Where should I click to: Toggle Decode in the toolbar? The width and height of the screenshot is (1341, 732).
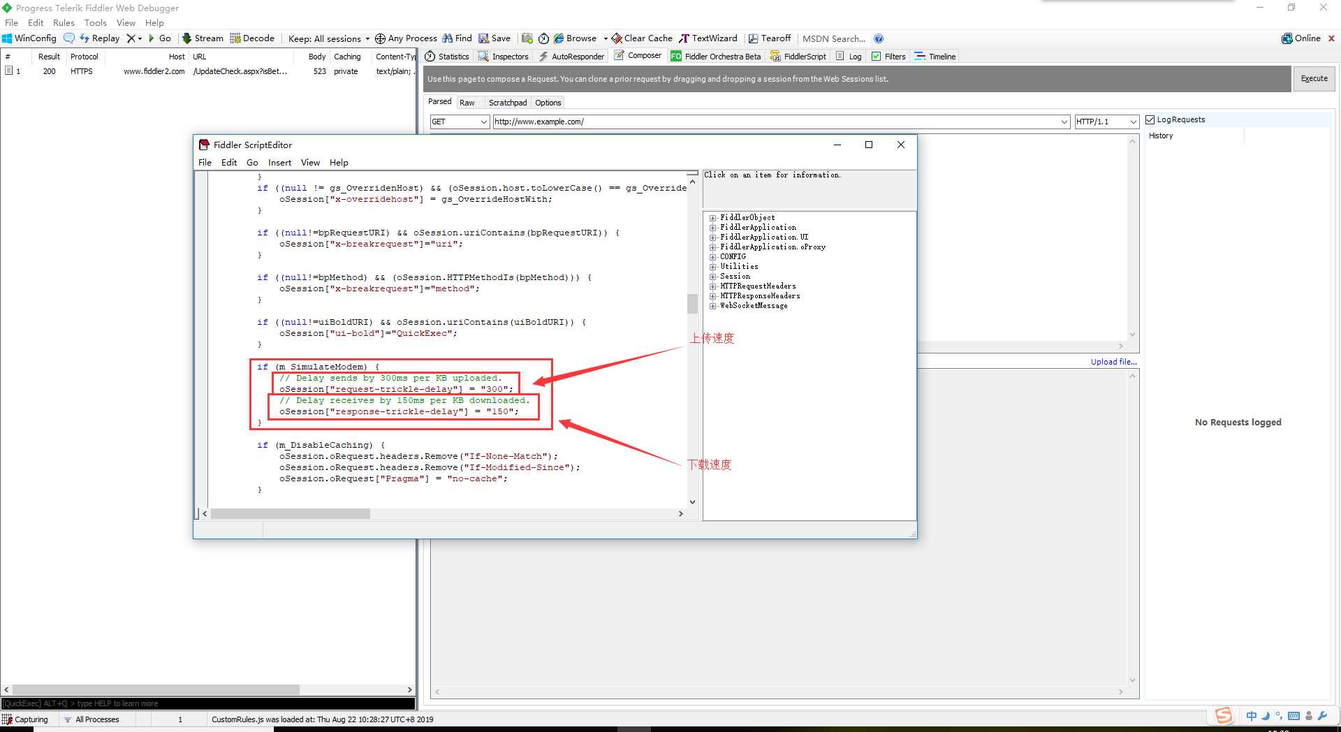click(x=252, y=38)
